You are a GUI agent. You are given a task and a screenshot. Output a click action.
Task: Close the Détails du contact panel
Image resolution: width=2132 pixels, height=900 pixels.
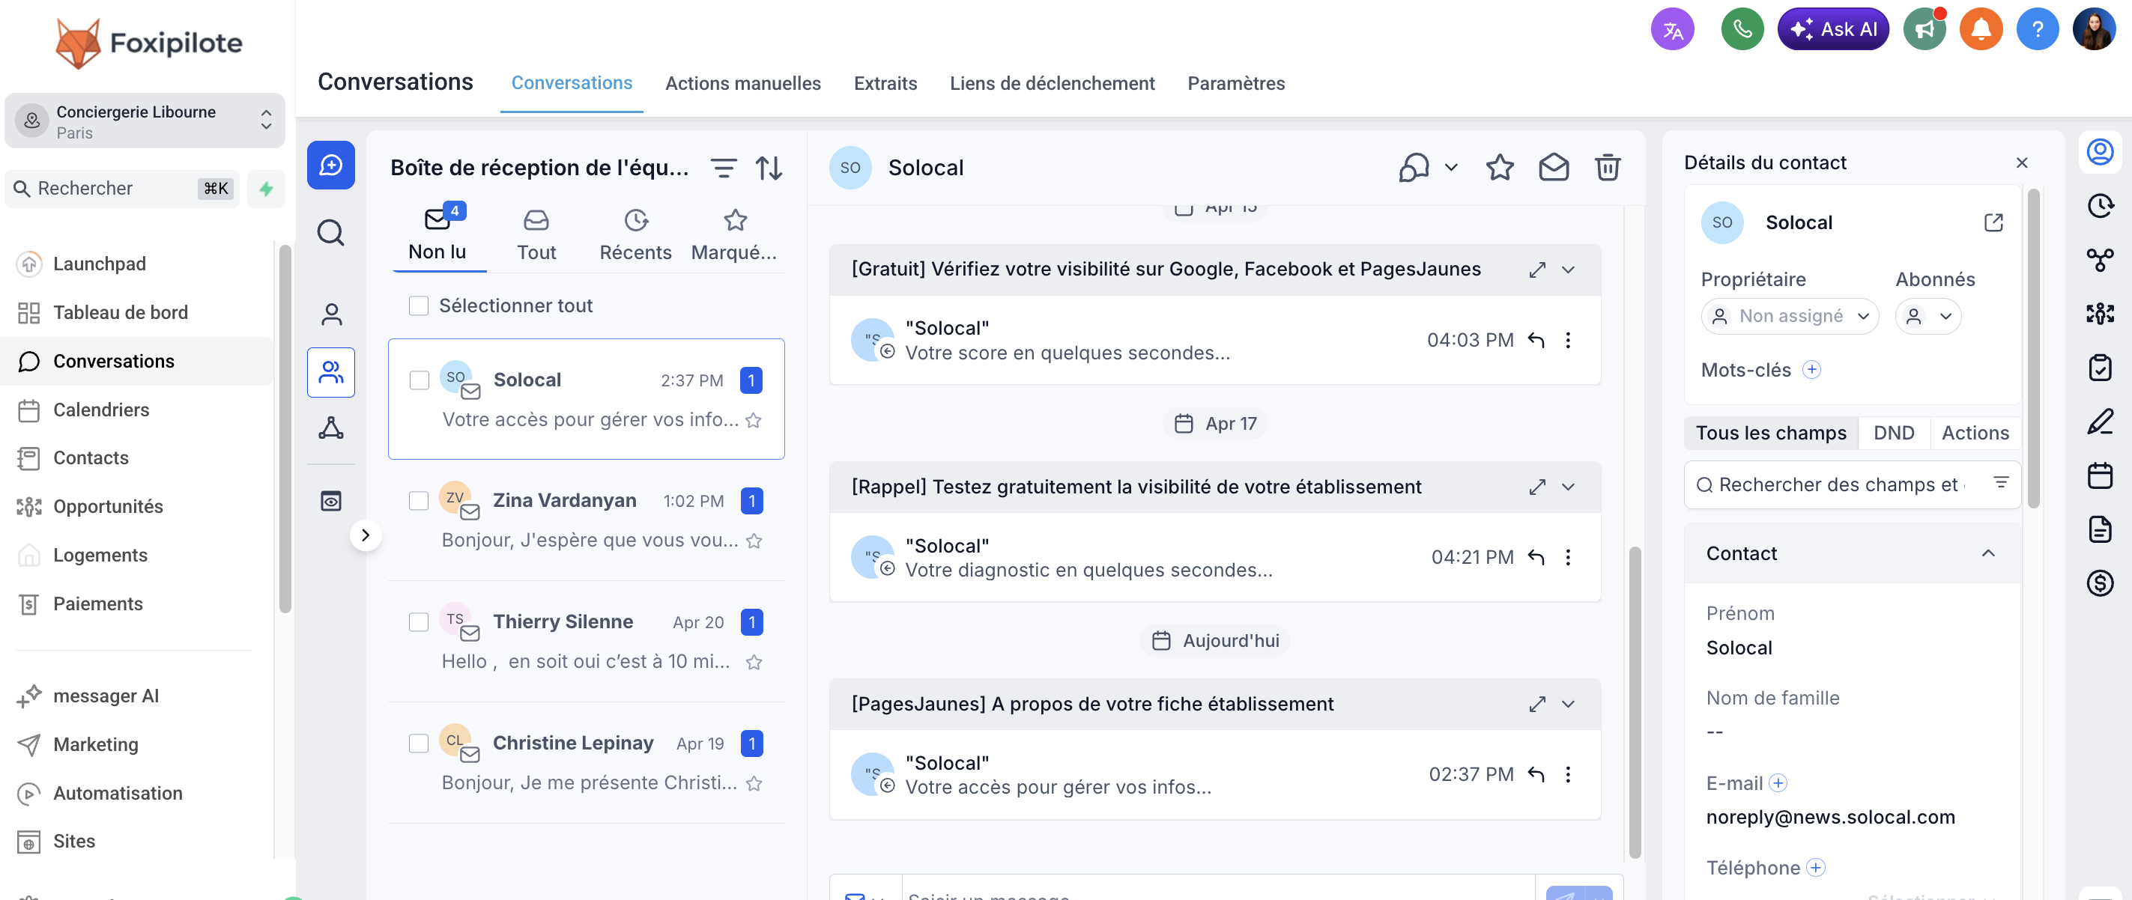click(2021, 163)
